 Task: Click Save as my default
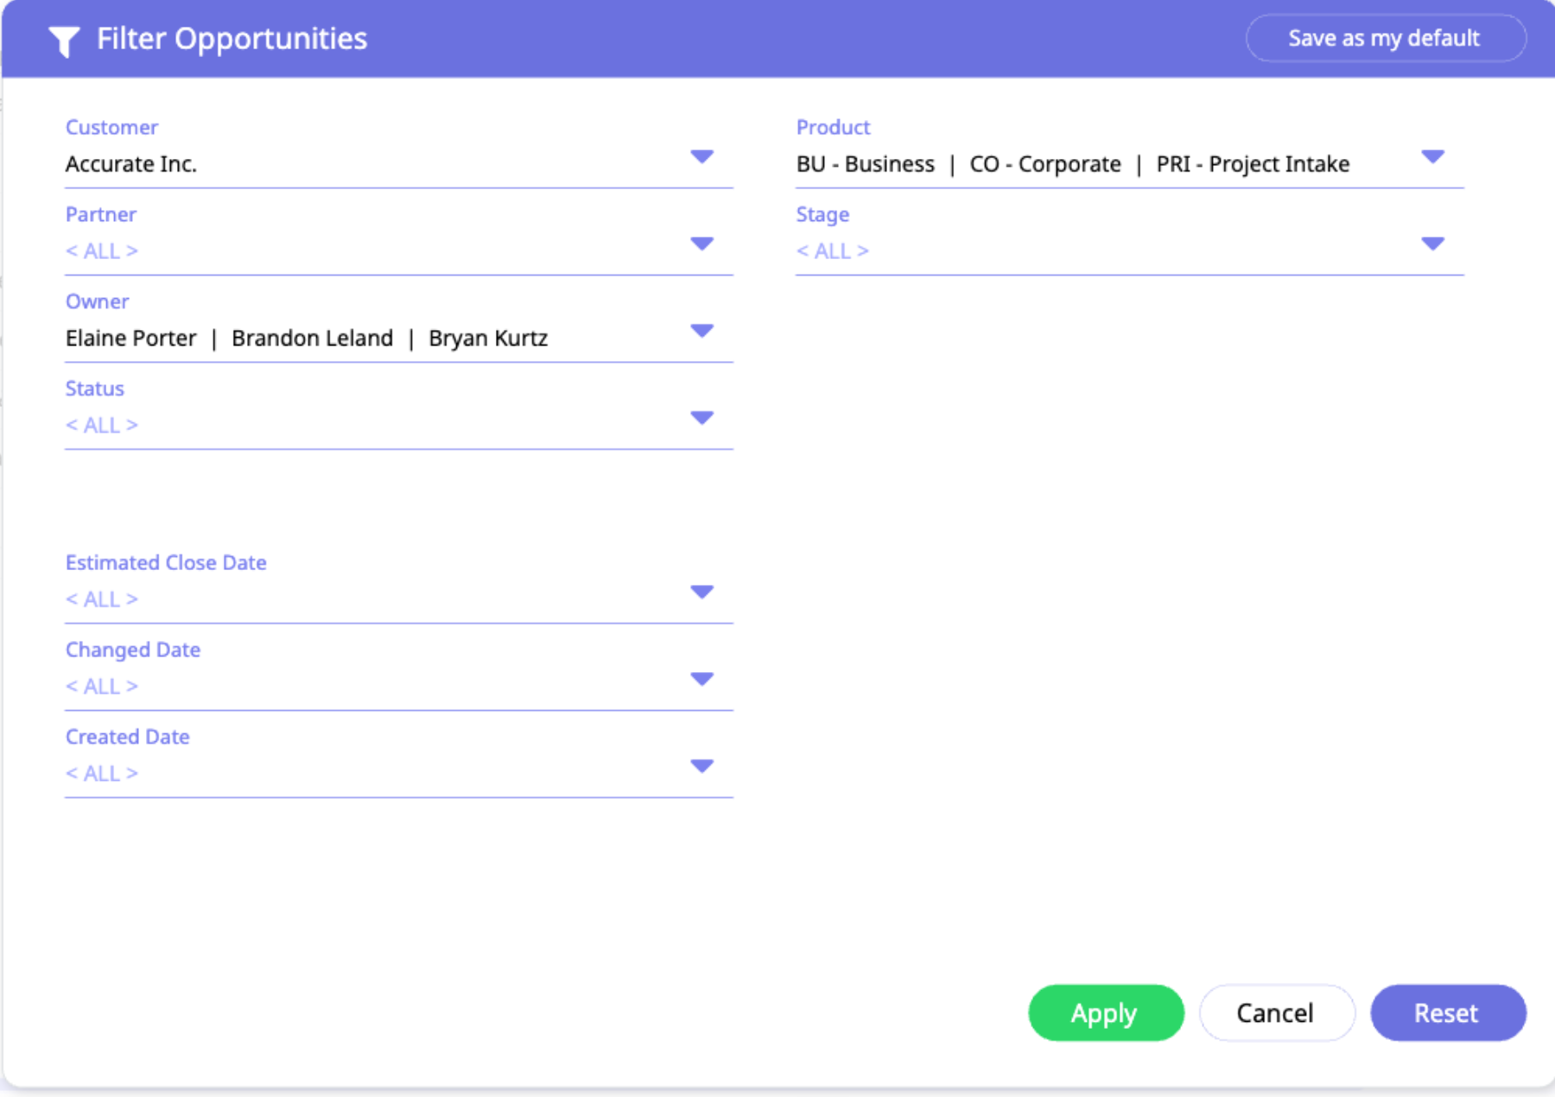coord(1385,39)
